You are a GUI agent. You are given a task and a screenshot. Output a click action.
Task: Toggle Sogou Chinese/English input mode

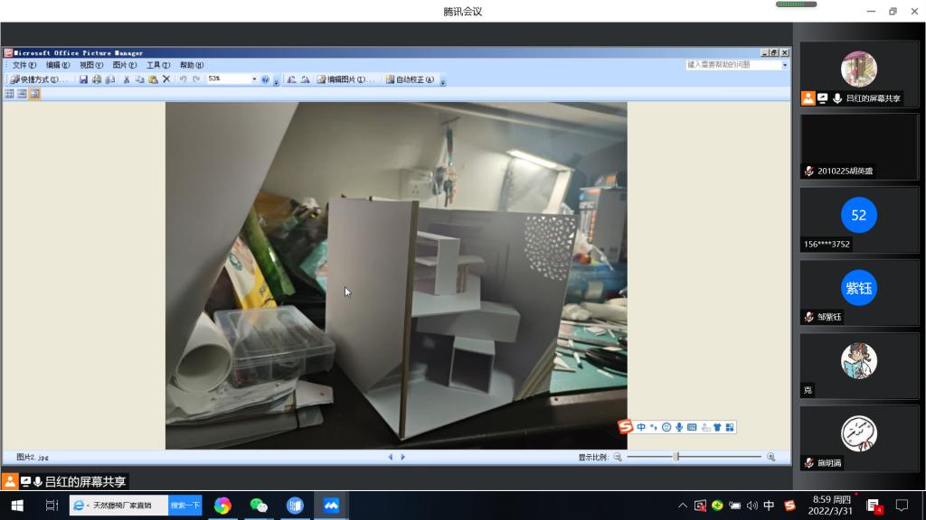[x=641, y=427]
